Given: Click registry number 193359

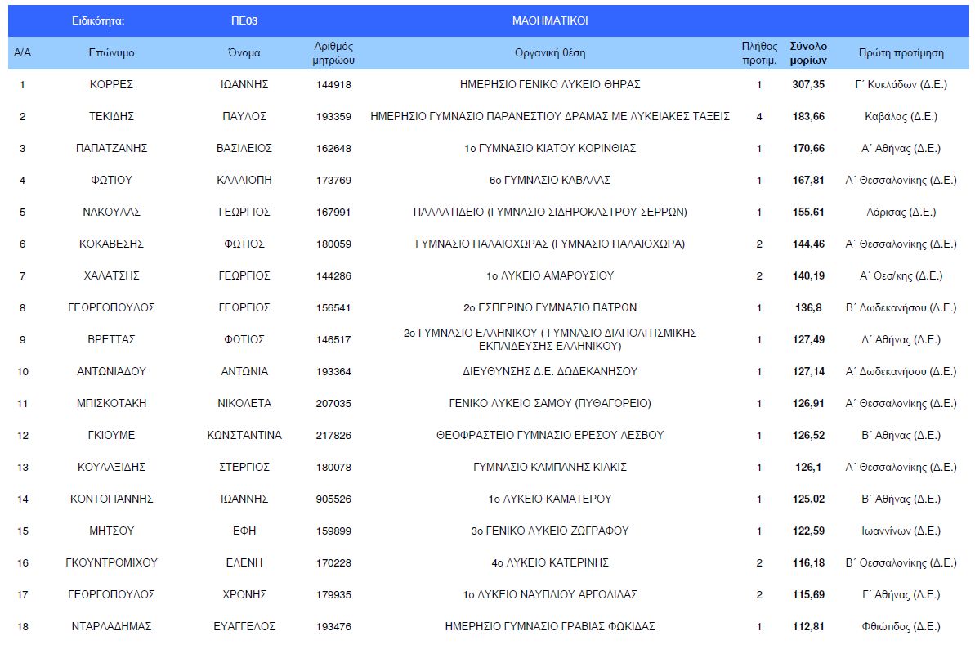Looking at the screenshot, I should point(333,116).
